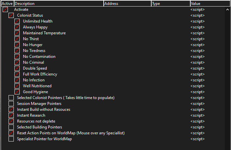Uncheck Always Happy cheat box
The height and width of the screenshot is (150, 231).
(17, 27)
